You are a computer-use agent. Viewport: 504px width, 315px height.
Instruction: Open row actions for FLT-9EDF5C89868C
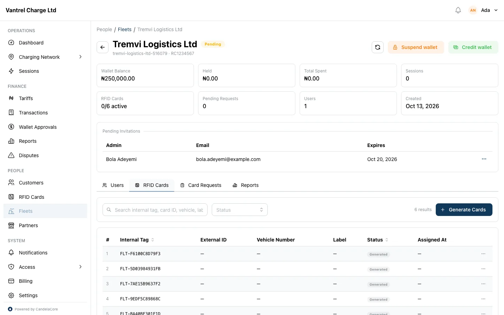tap(483, 299)
